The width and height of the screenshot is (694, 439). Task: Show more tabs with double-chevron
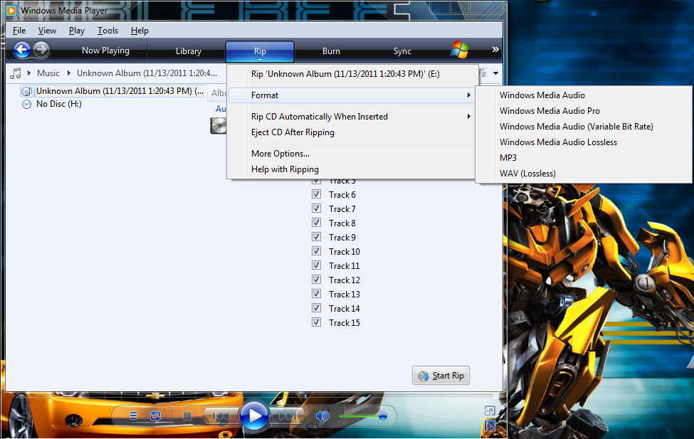point(495,50)
